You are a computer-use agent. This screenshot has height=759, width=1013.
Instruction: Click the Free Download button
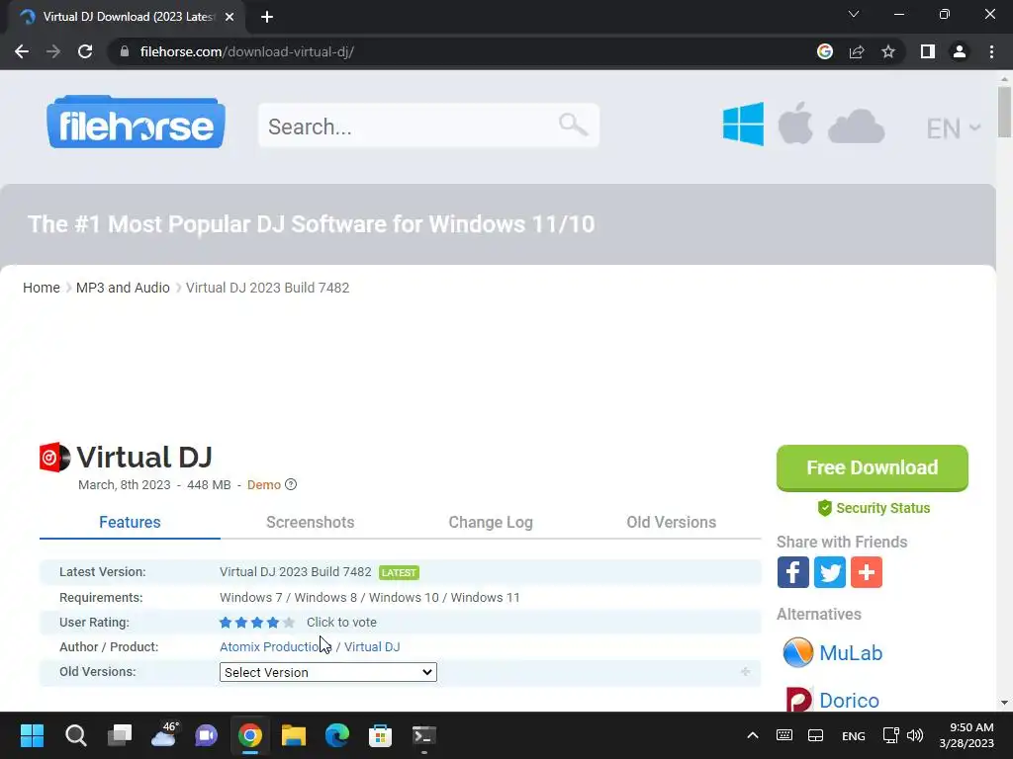tap(873, 467)
